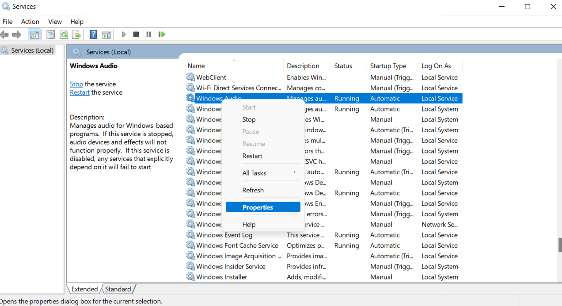Open the Properties toolbar icon
The width and height of the screenshot is (562, 306).
click(51, 34)
